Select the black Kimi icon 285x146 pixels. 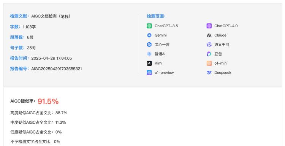pos(149,63)
